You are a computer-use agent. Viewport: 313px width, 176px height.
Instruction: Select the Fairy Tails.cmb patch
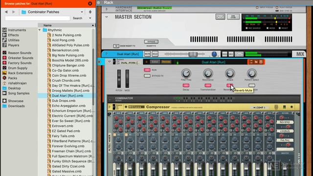(63, 136)
